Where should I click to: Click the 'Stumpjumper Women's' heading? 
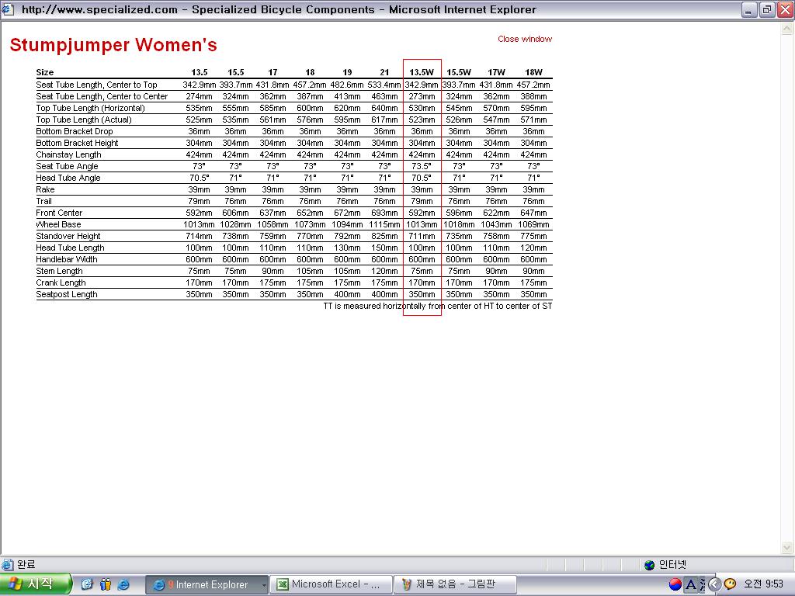[x=113, y=45]
